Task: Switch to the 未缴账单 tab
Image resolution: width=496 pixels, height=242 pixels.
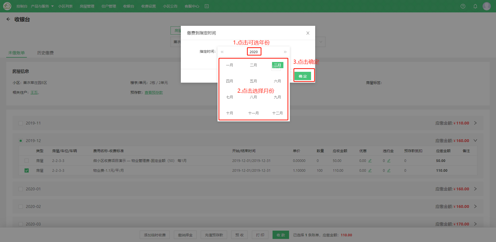Action: tap(17, 53)
